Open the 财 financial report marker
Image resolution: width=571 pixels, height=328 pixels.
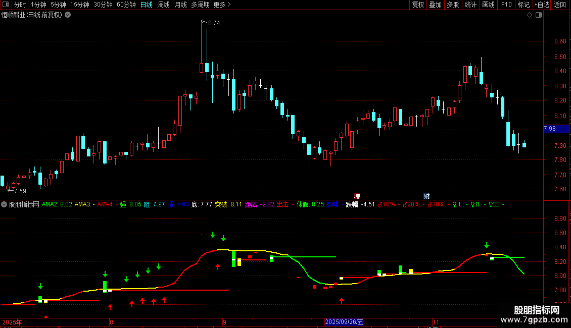(426, 196)
